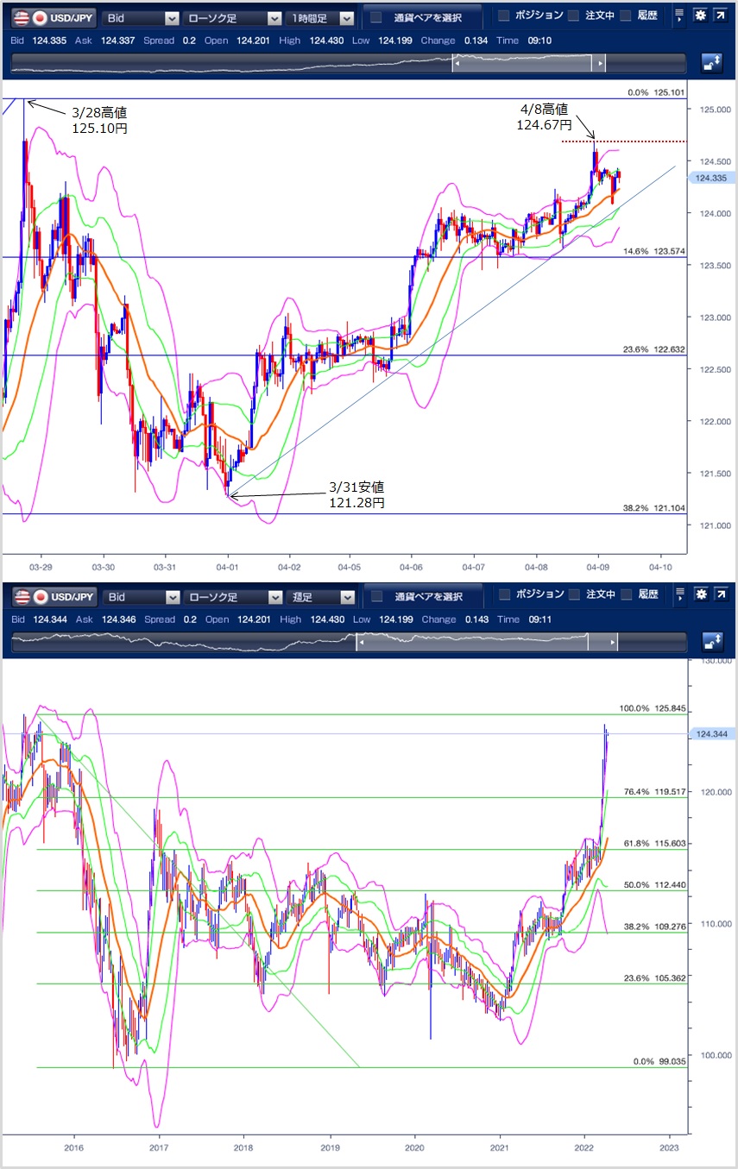This screenshot has width=738, height=1169.
Task: Click right arrow of weekly navigator scrollbar
Action: 614,642
